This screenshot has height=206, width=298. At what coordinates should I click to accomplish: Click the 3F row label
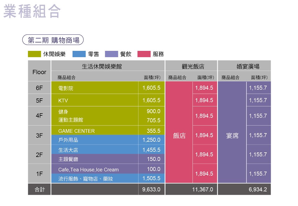point(39,135)
